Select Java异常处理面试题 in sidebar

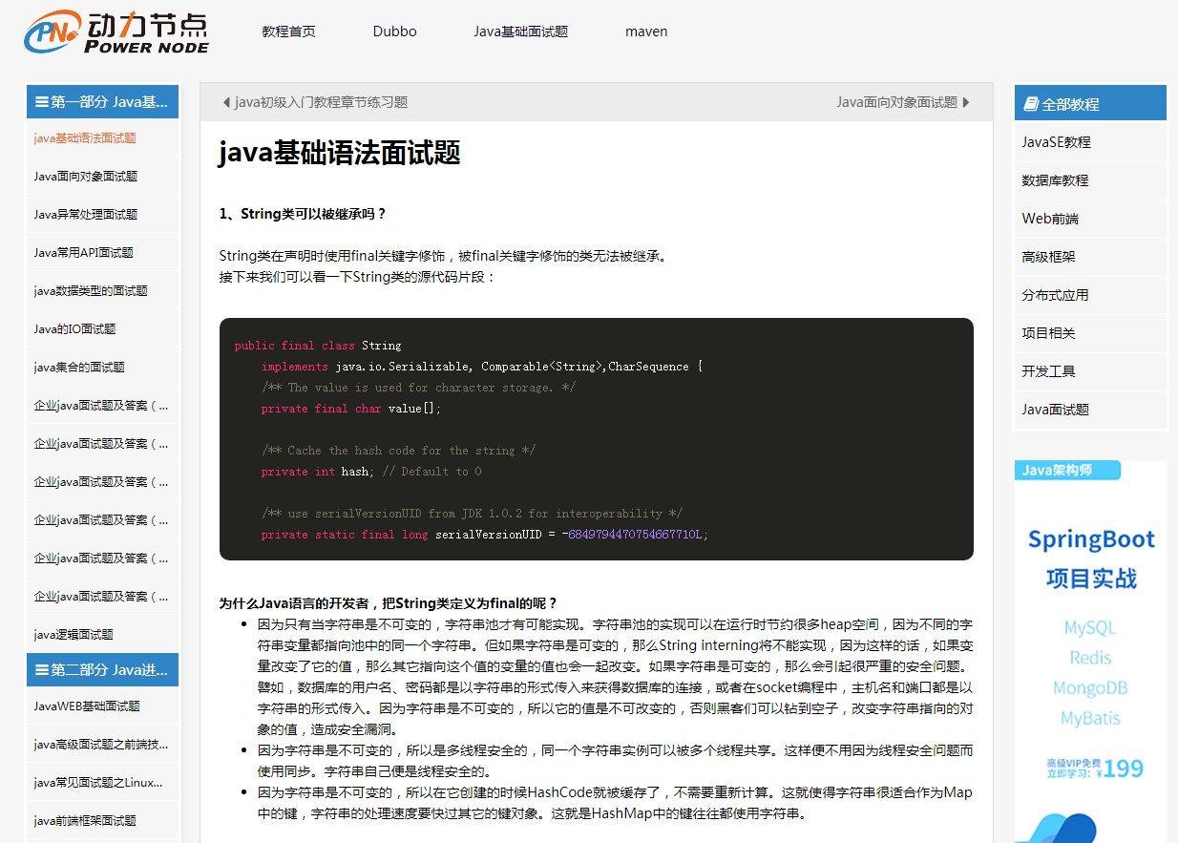pos(86,215)
